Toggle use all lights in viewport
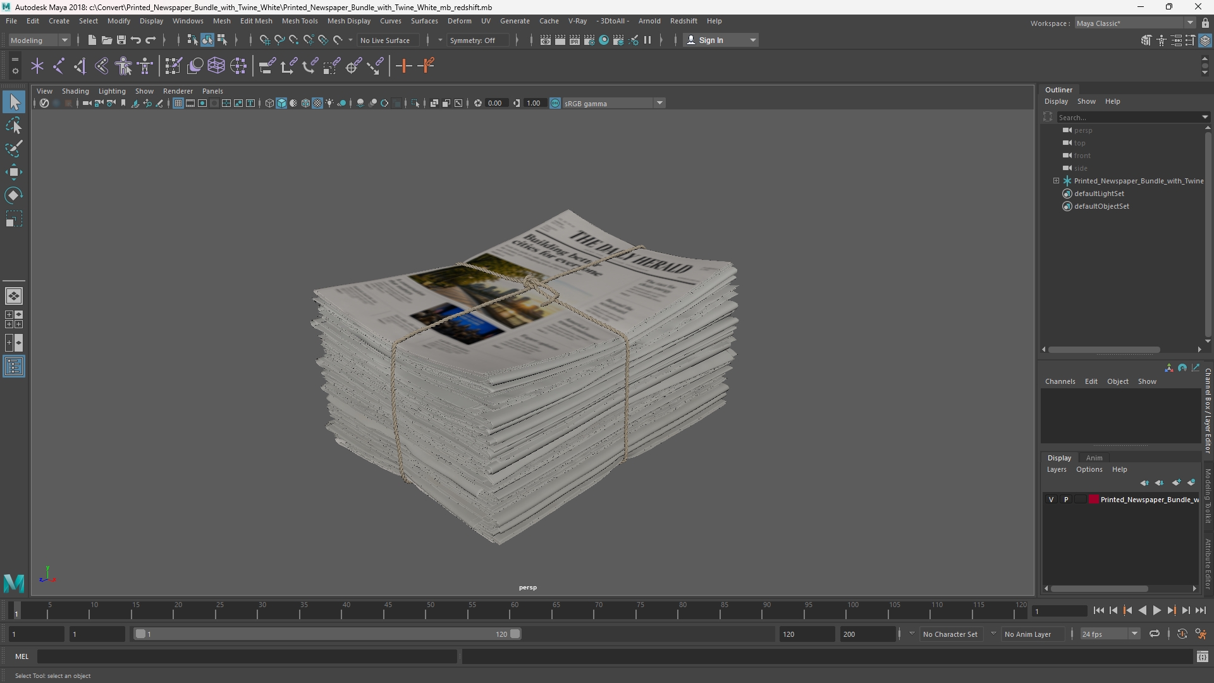The width and height of the screenshot is (1214, 683). tap(329, 103)
